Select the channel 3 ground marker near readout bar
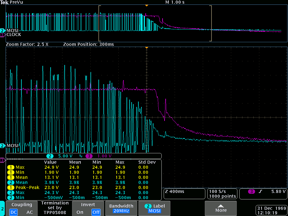Image resolution: width=288 pixels, height=216 pixels. (x=3, y=160)
